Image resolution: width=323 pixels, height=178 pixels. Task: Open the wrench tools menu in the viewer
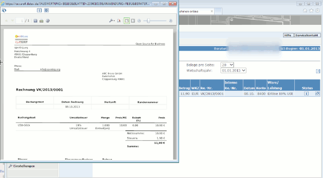tap(112, 21)
